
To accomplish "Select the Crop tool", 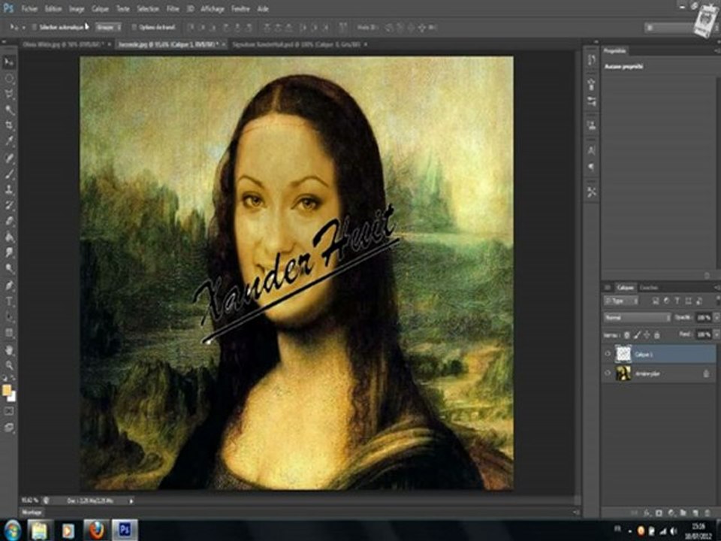I will tap(9, 125).
